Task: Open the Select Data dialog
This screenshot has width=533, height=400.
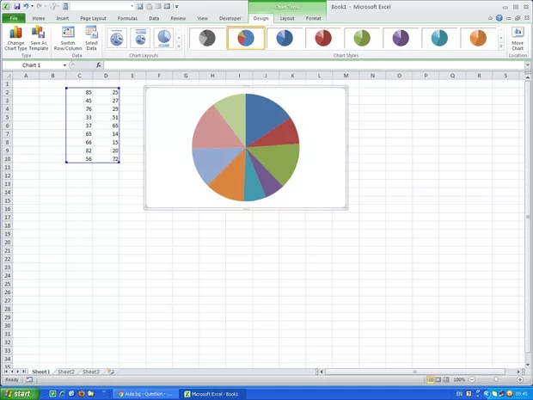Action: [91, 36]
